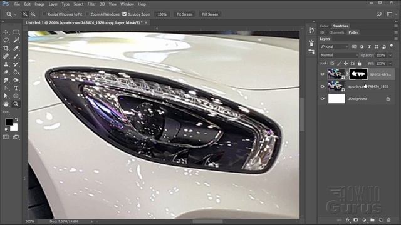Switch to the Paths tab
This screenshot has width=401, height=225.
tap(353, 32)
